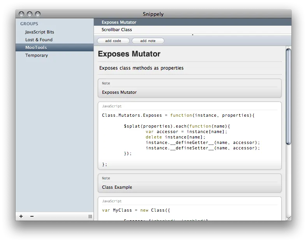Click the Exposes Mutator snippet title heading

click(x=129, y=54)
